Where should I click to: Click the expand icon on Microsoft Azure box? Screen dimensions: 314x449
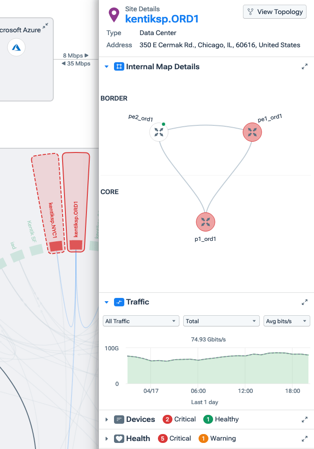(x=45, y=27)
